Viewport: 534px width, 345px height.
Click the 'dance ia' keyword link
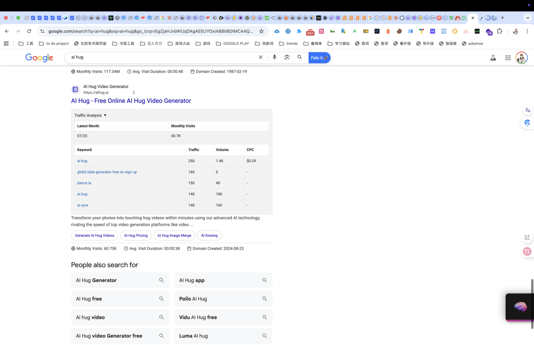[x=84, y=183]
